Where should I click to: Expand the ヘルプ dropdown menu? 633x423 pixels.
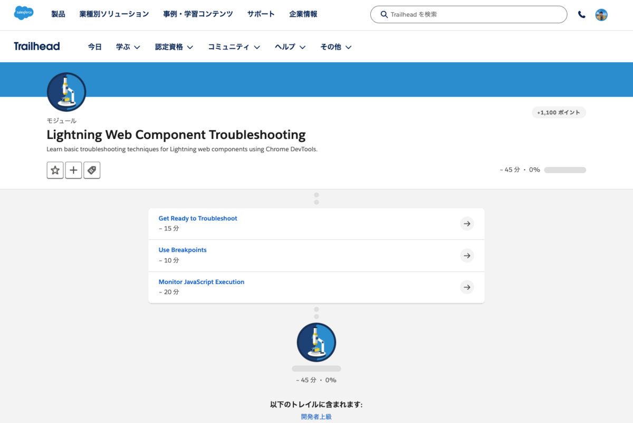coord(290,47)
